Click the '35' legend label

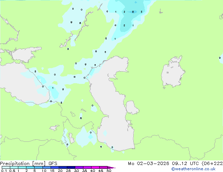84,171
